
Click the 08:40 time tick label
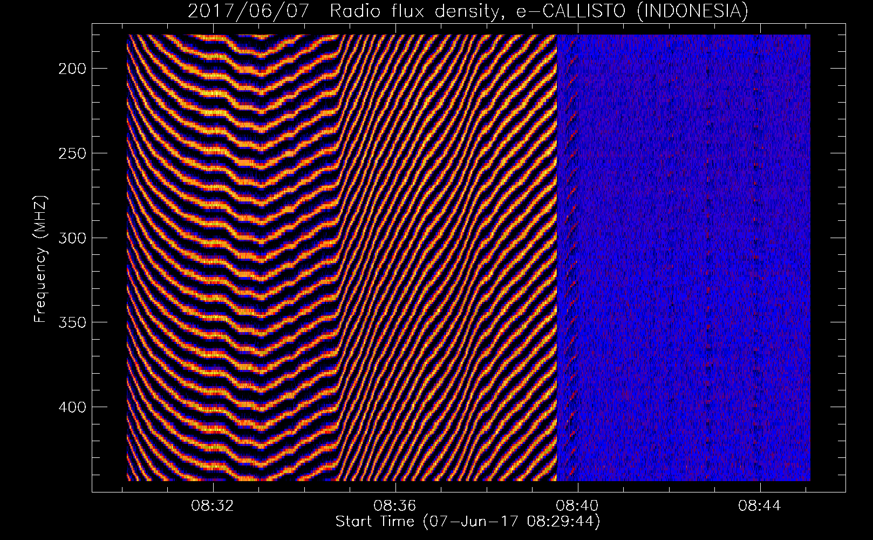[x=578, y=506]
